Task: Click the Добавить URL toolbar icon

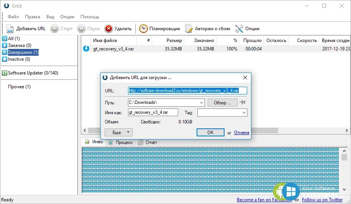Action: click(10, 29)
